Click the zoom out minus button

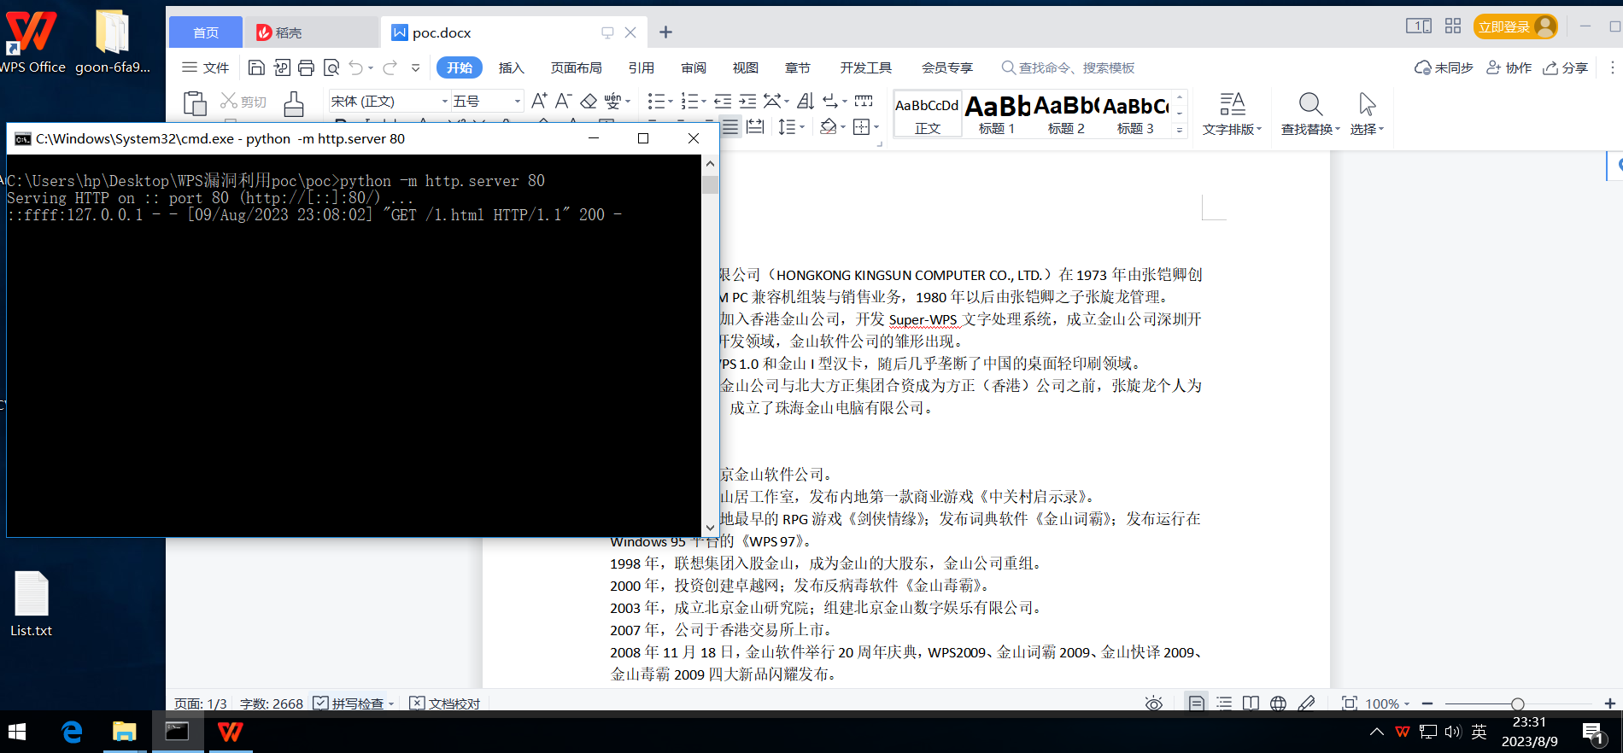[1427, 703]
